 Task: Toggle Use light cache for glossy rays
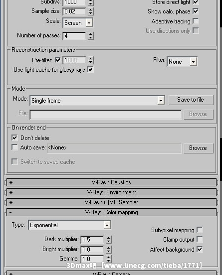tap(90, 69)
